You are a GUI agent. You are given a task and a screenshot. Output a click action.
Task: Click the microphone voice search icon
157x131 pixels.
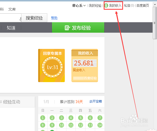(x=20, y=19)
